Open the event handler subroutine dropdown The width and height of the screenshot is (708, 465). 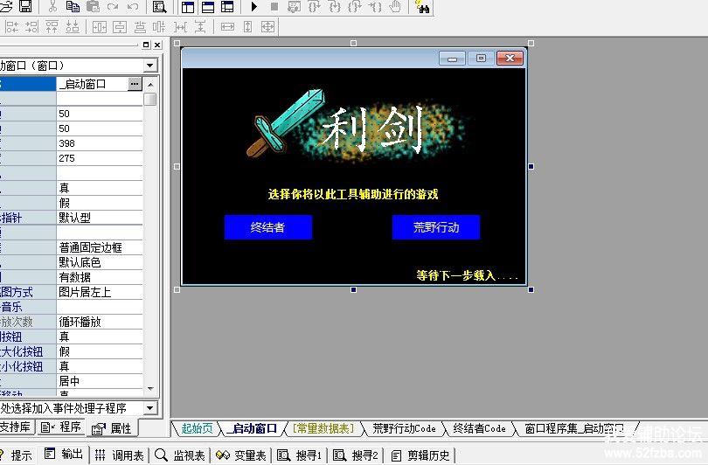coord(150,408)
